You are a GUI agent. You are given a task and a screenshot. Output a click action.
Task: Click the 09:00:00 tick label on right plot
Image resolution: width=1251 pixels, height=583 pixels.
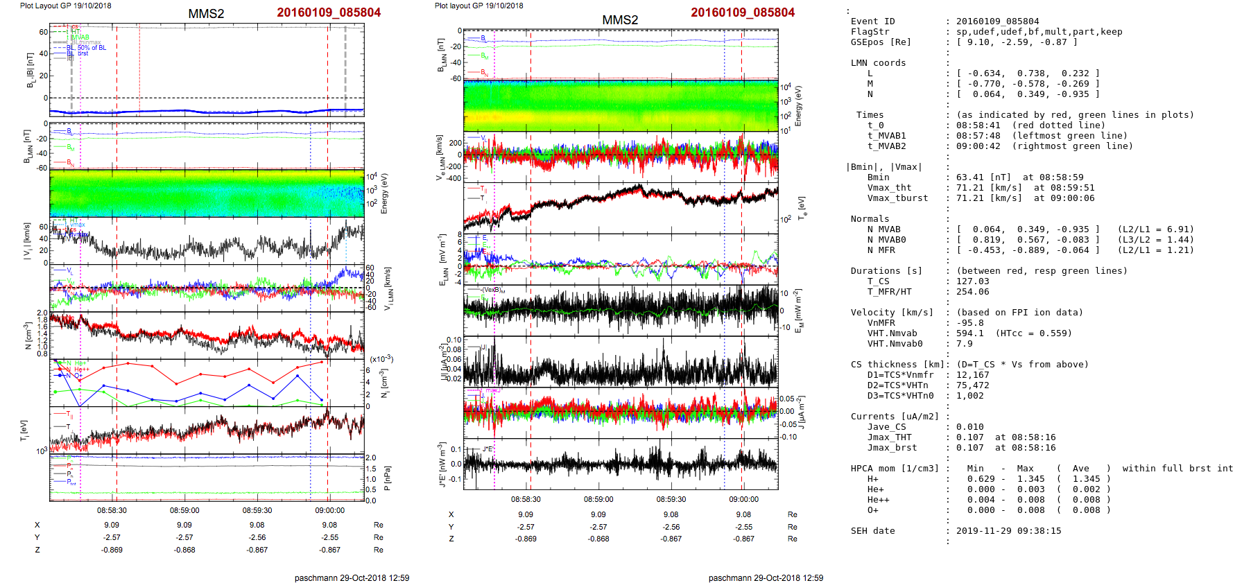click(743, 499)
